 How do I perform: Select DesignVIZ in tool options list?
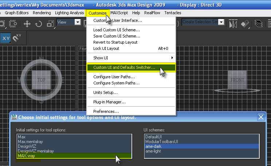coord(74,146)
